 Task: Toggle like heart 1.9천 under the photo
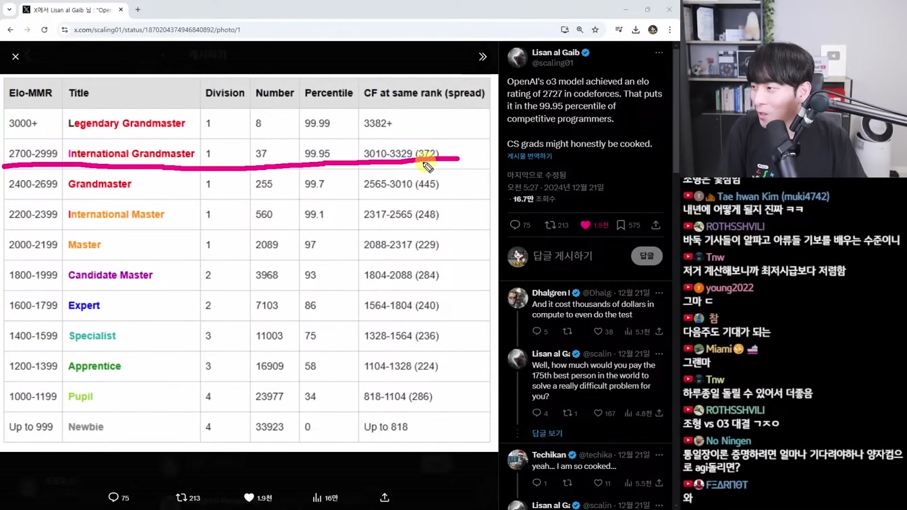click(x=258, y=498)
